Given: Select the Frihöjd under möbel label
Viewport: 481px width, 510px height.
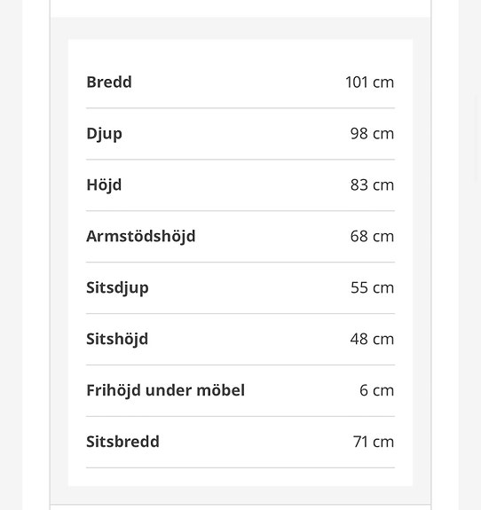Looking at the screenshot, I should (165, 390).
